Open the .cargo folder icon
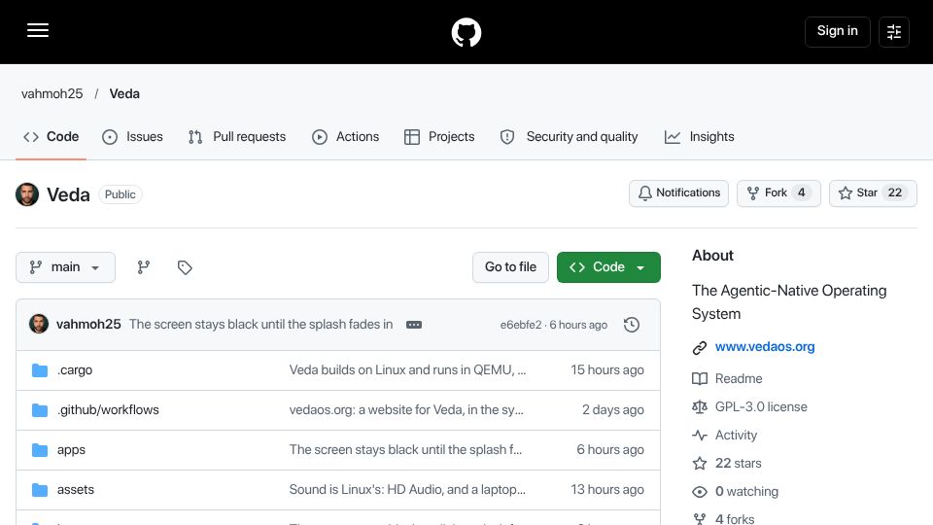 click(40, 370)
